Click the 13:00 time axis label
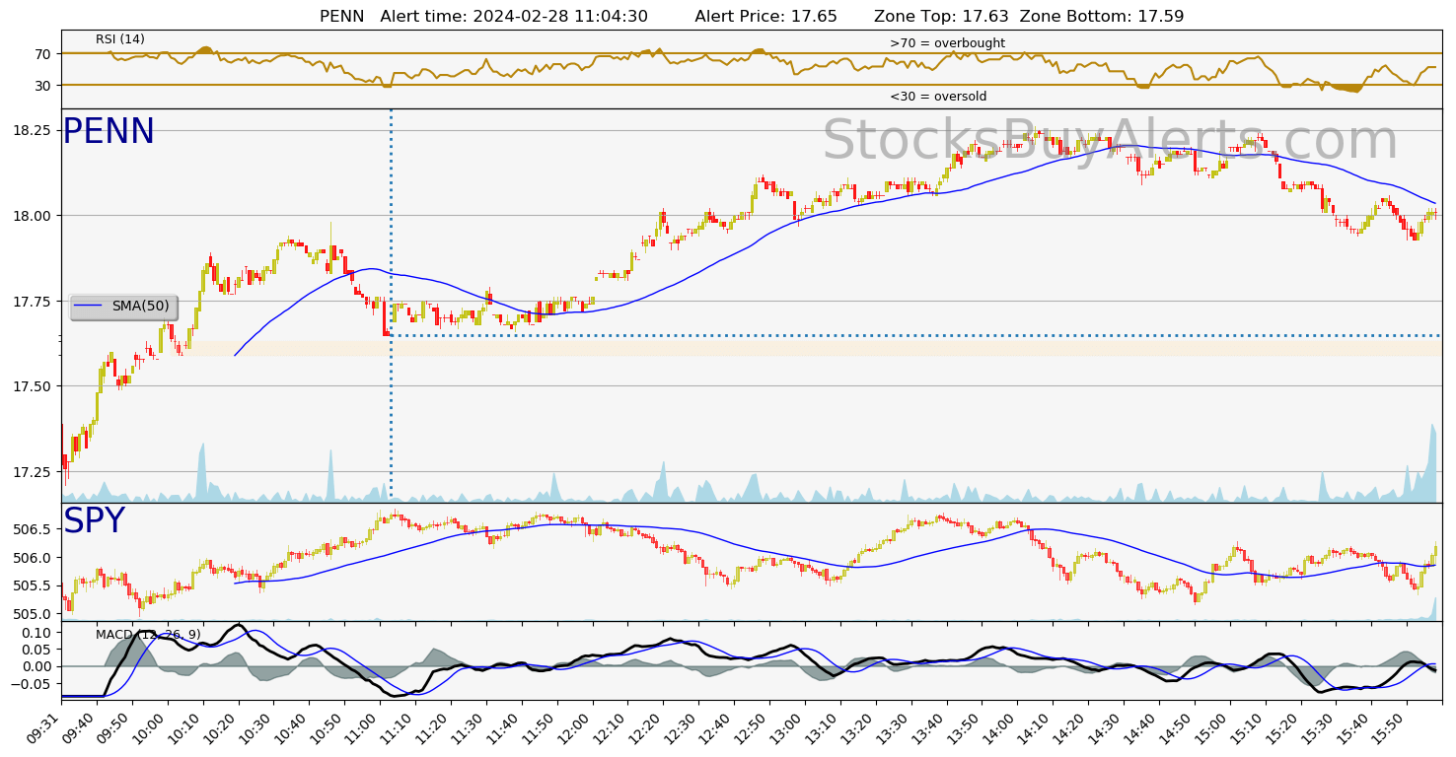The width and height of the screenshot is (1456, 757). tap(788, 729)
